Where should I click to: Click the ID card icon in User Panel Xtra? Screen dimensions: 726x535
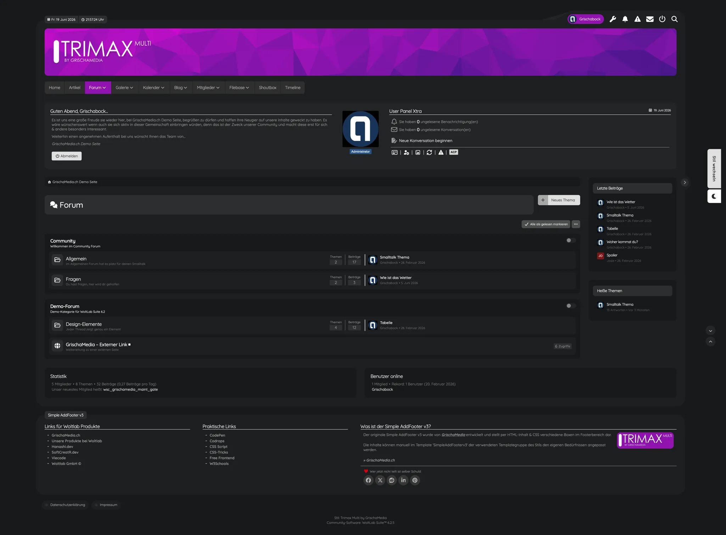395,152
